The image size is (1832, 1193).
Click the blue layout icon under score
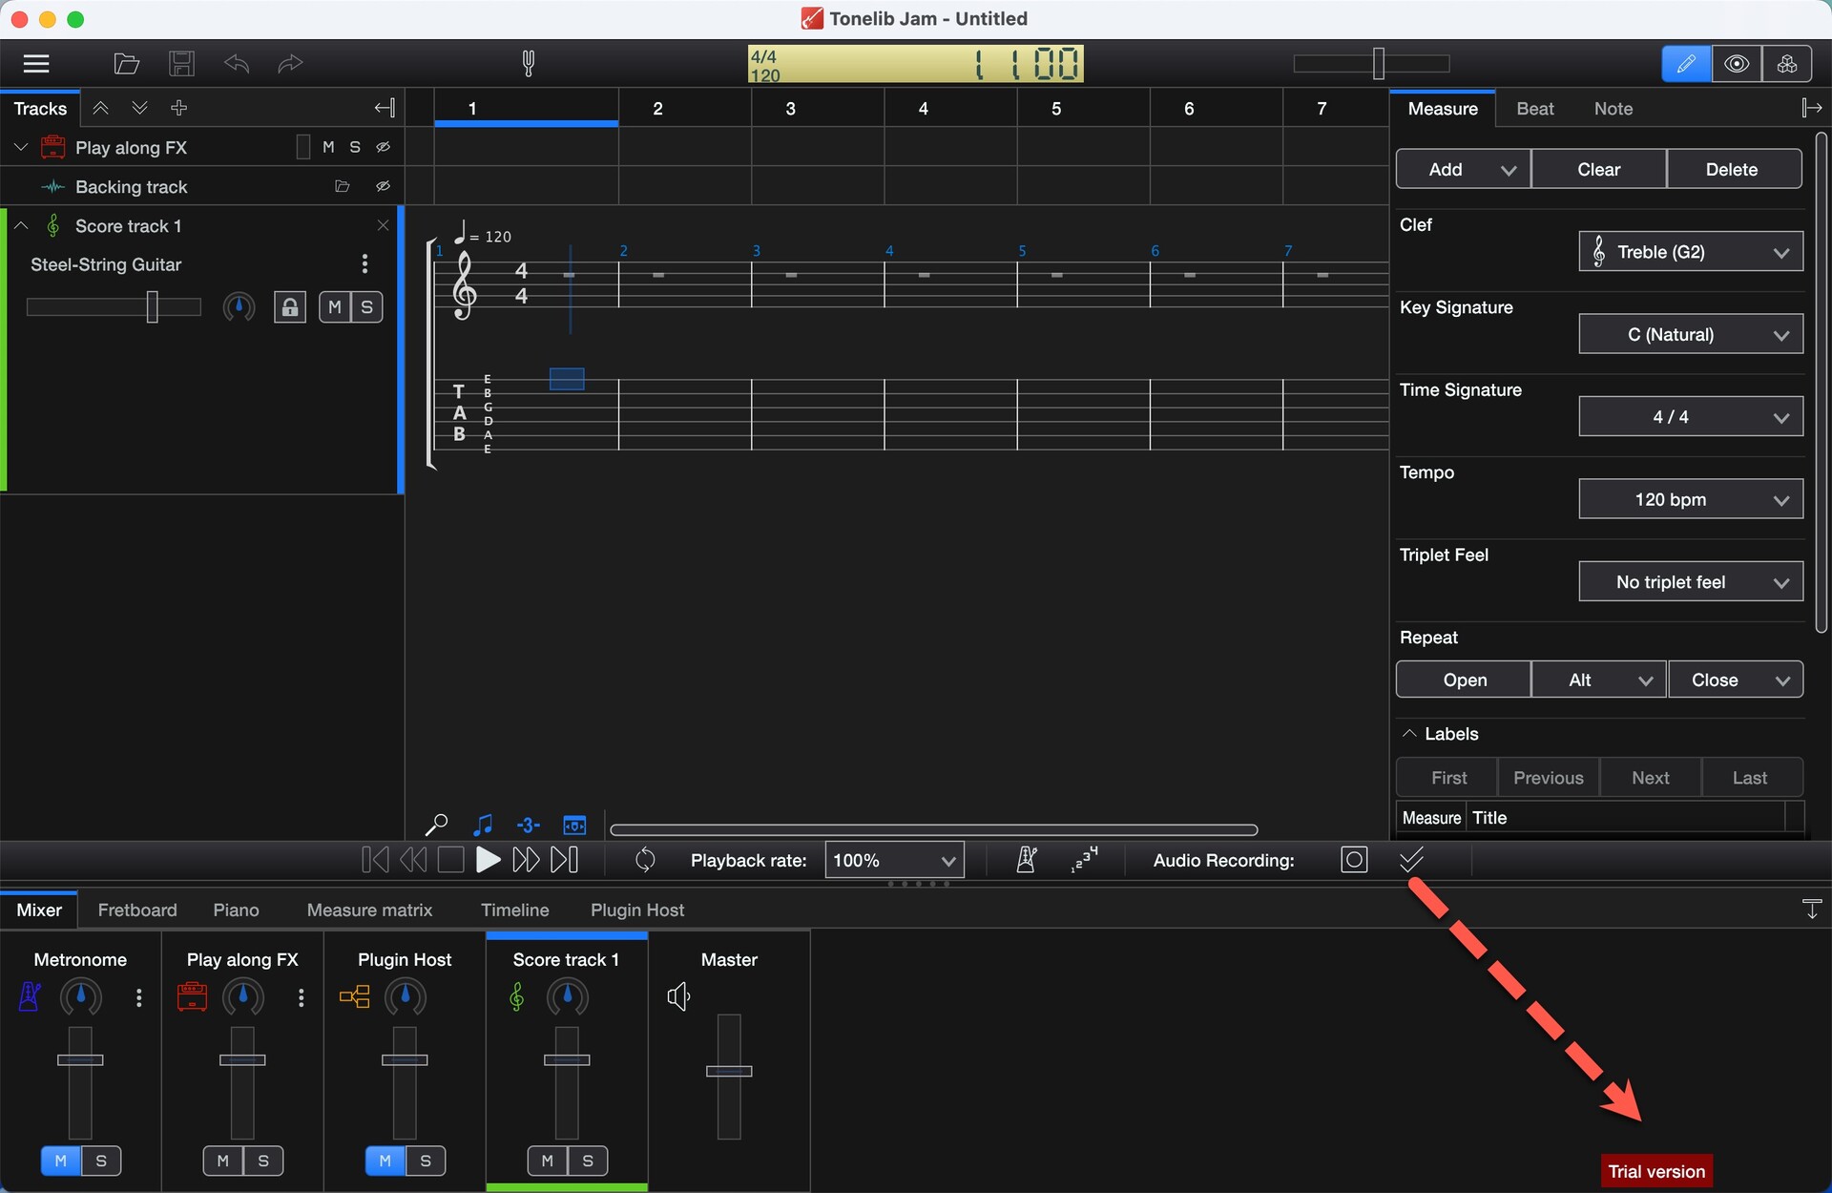pyautogui.click(x=574, y=825)
